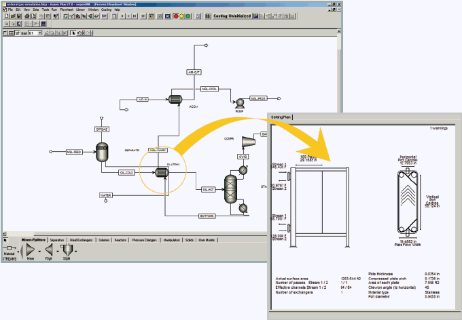
Task: Select the SEPARATR vessel block
Action: 103,152
